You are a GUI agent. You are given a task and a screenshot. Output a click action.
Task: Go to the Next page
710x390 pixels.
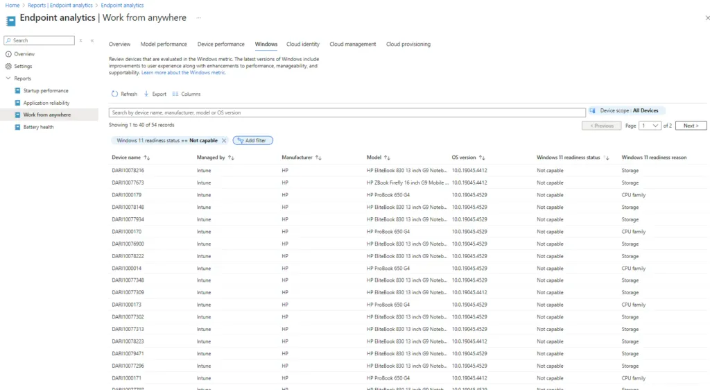point(691,126)
